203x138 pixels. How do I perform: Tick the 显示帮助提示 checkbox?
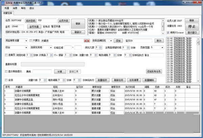pyautogui.click(x=7, y=72)
